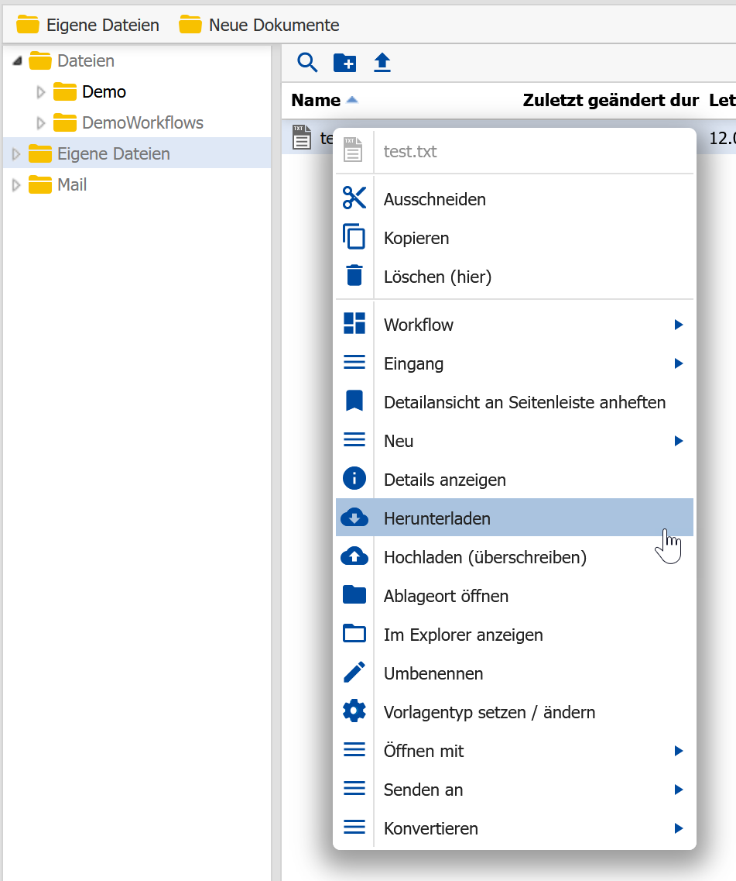This screenshot has height=881, width=736.
Task: Click the upload arrow toolbar icon
Action: pos(382,62)
